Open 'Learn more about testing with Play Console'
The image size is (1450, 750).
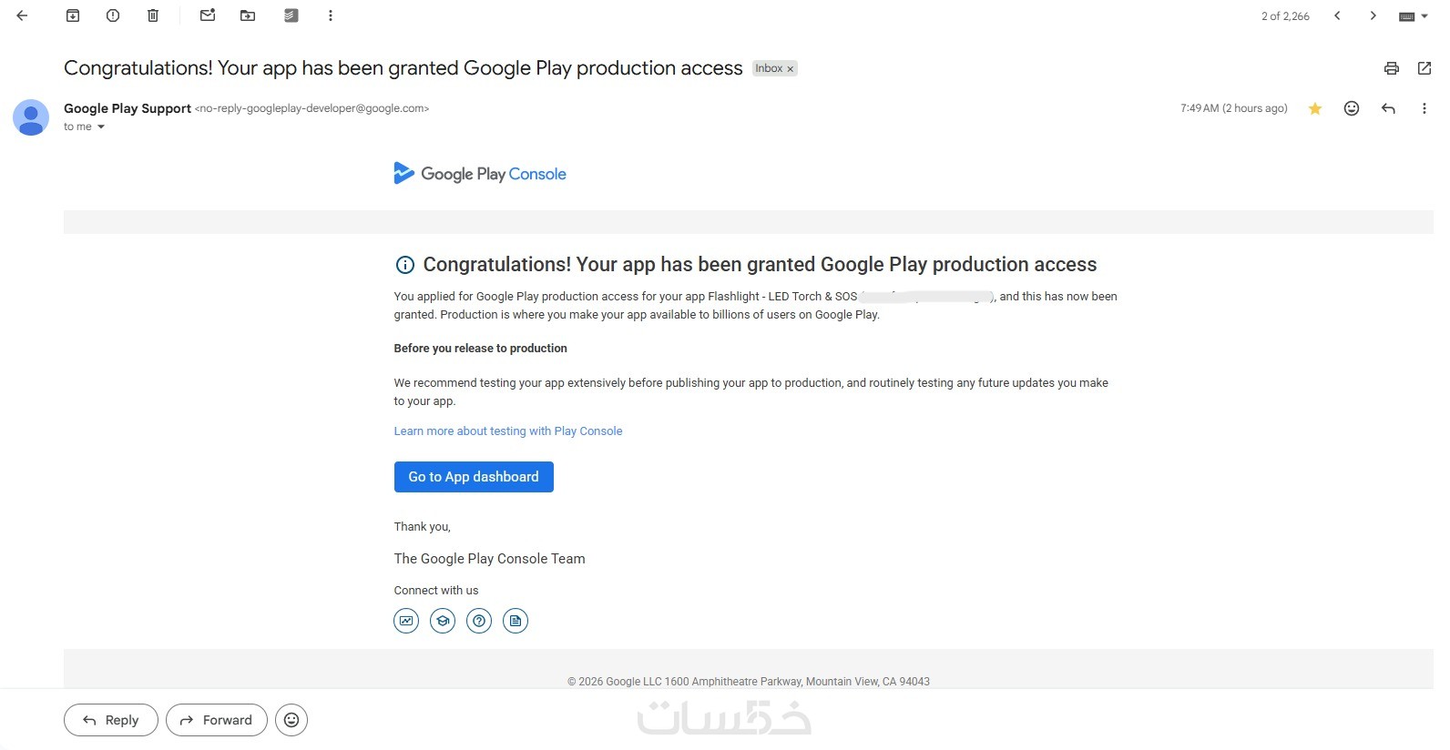click(x=508, y=431)
